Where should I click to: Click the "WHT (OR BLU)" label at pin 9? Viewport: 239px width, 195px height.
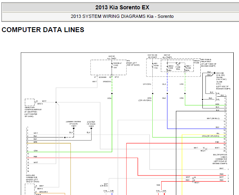tap(213, 118)
